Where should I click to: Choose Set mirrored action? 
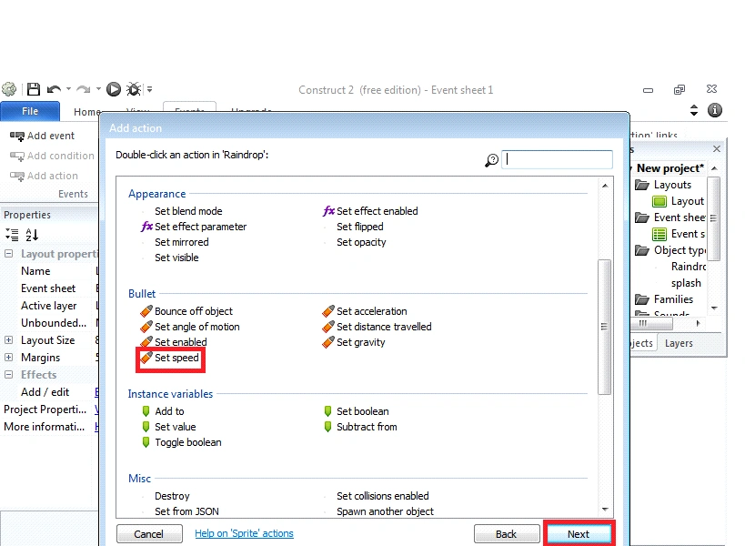point(182,242)
